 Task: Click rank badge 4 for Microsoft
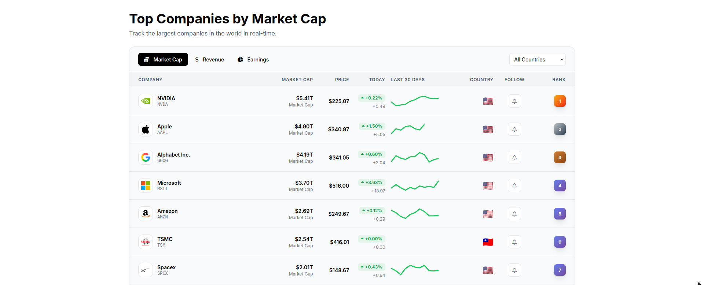[x=560, y=185]
